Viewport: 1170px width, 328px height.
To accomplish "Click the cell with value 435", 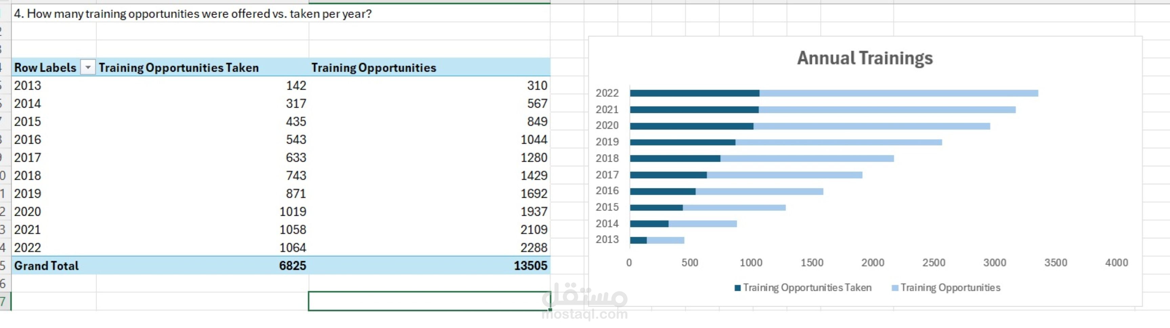I will tap(202, 122).
